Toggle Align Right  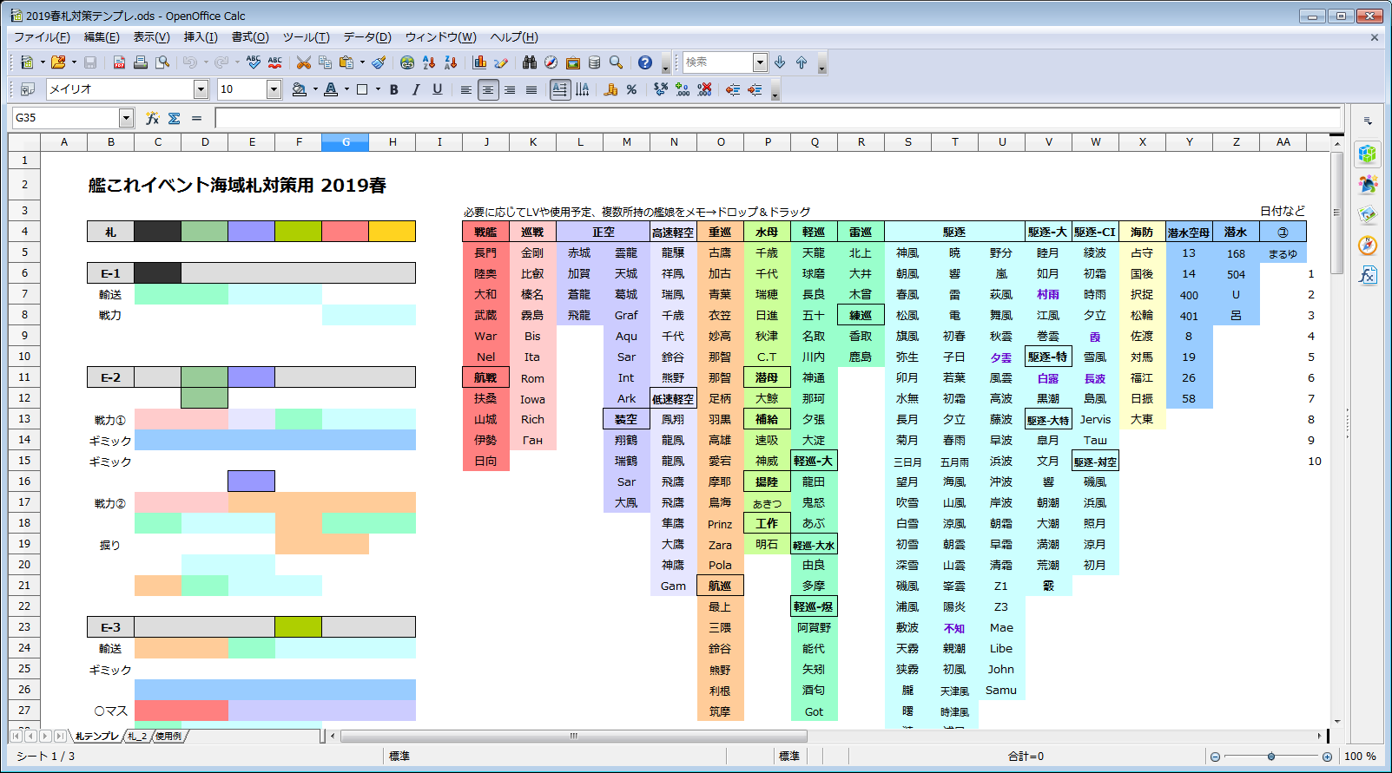(510, 89)
